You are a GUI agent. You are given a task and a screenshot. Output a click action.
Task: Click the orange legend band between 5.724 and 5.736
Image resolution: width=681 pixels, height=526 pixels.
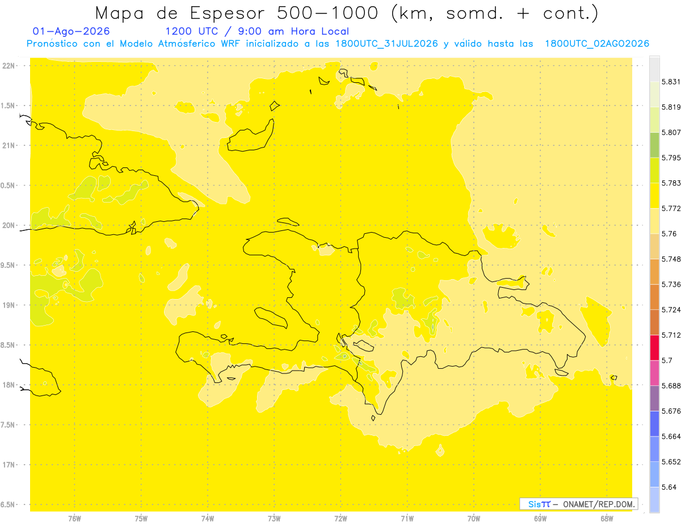654,297
